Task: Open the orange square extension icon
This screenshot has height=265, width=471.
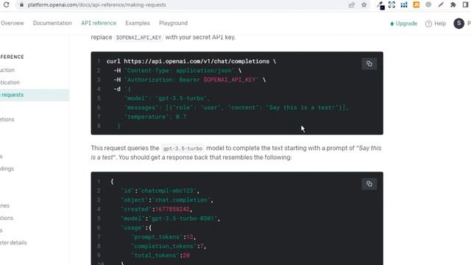Action: tap(417, 5)
